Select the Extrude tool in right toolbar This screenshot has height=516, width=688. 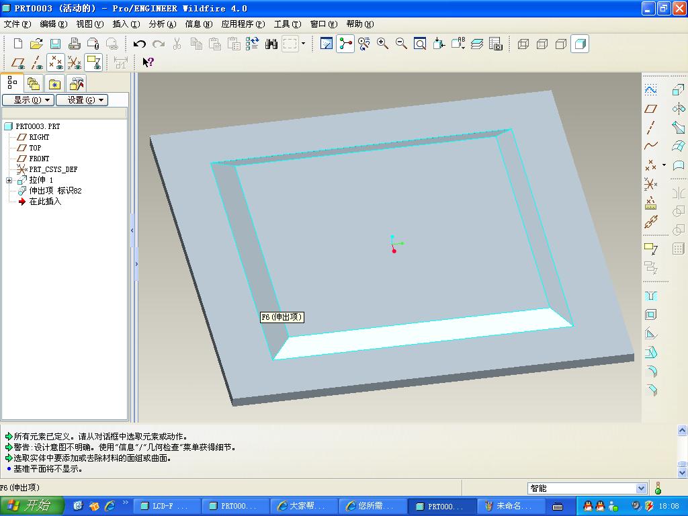coord(679,90)
